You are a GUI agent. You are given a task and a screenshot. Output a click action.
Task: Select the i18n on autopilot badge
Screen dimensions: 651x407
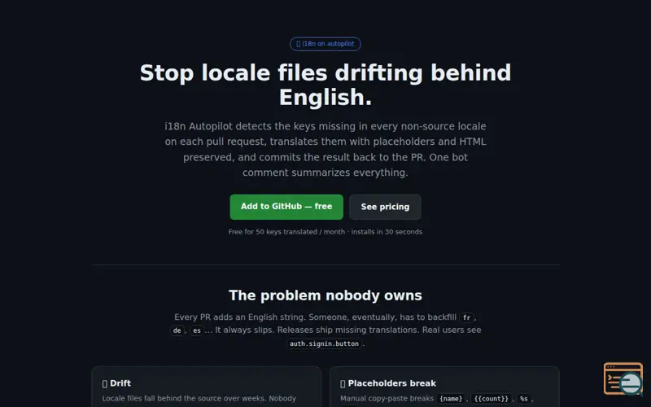(x=325, y=44)
